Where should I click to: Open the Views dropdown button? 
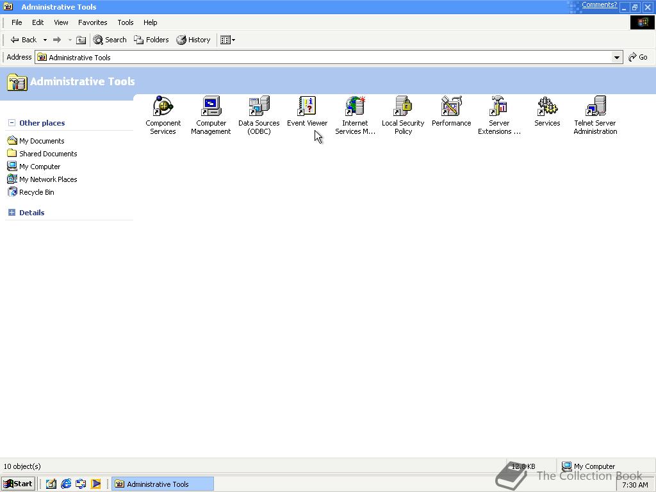(x=227, y=40)
